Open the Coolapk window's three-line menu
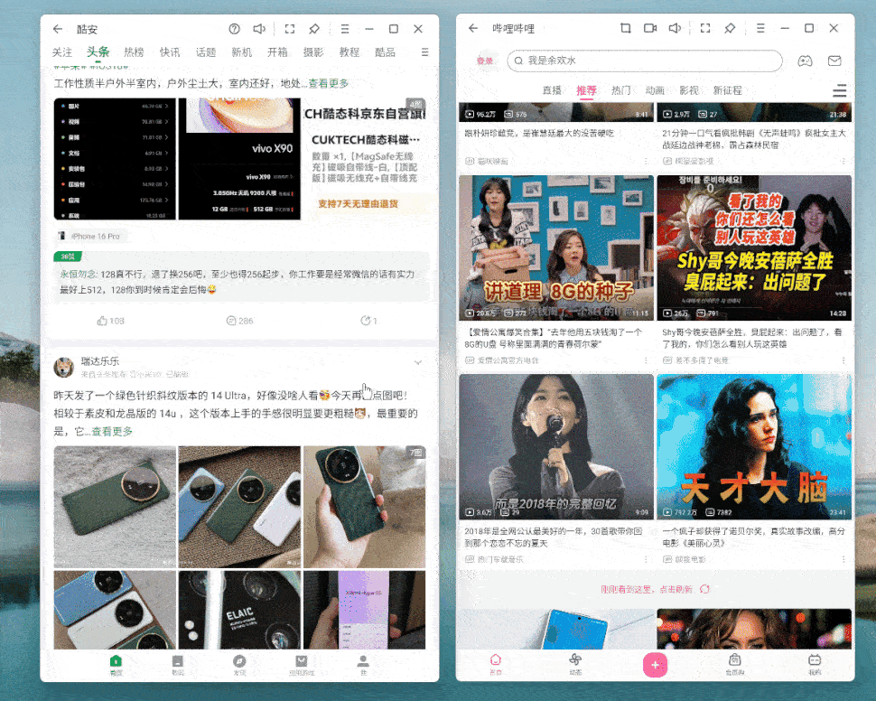 click(345, 29)
